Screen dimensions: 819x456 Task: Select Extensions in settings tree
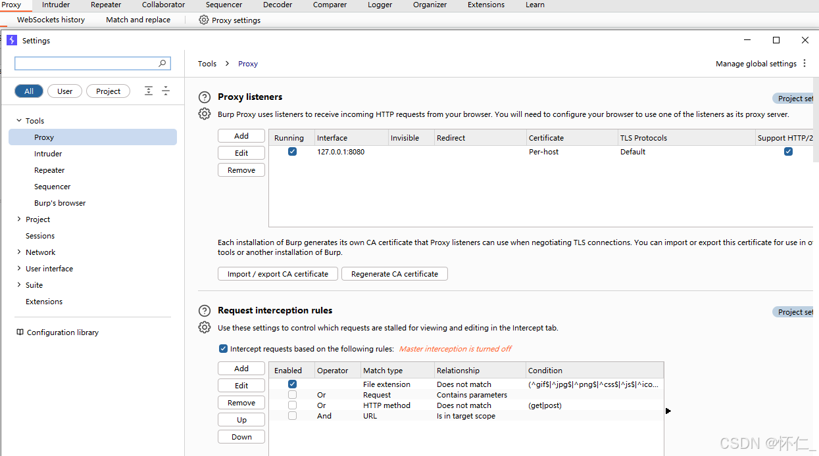[44, 302]
